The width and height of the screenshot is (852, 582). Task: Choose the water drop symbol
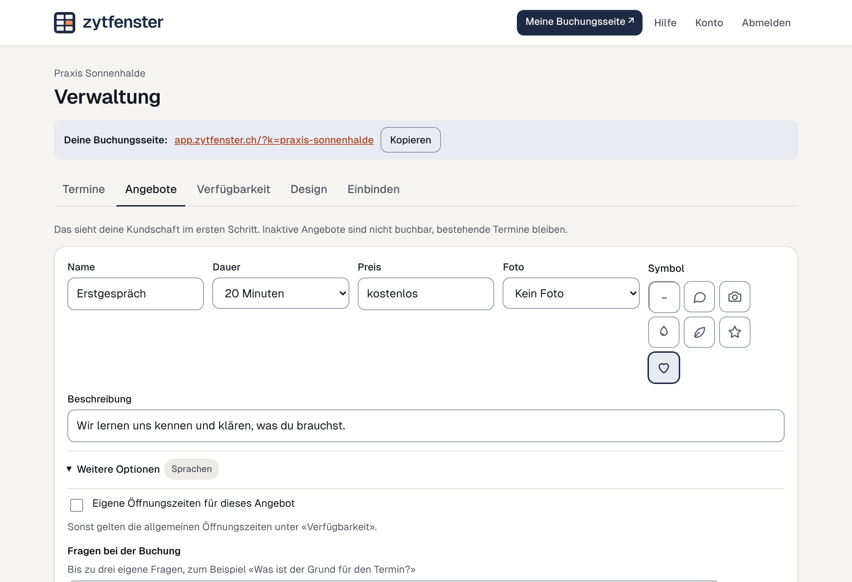(664, 332)
